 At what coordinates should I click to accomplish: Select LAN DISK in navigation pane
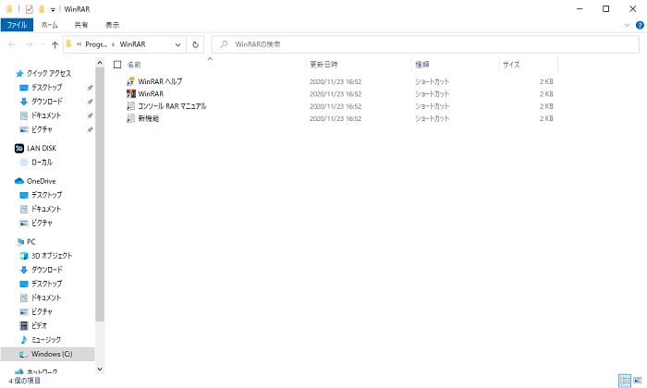42,148
